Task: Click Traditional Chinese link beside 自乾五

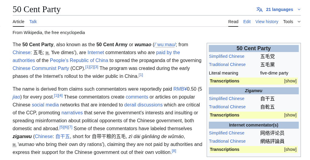Action: point(227,107)
